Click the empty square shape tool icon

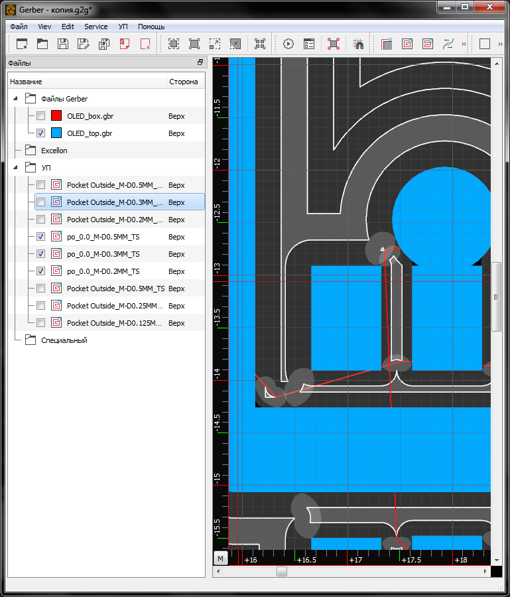pyautogui.click(x=485, y=44)
